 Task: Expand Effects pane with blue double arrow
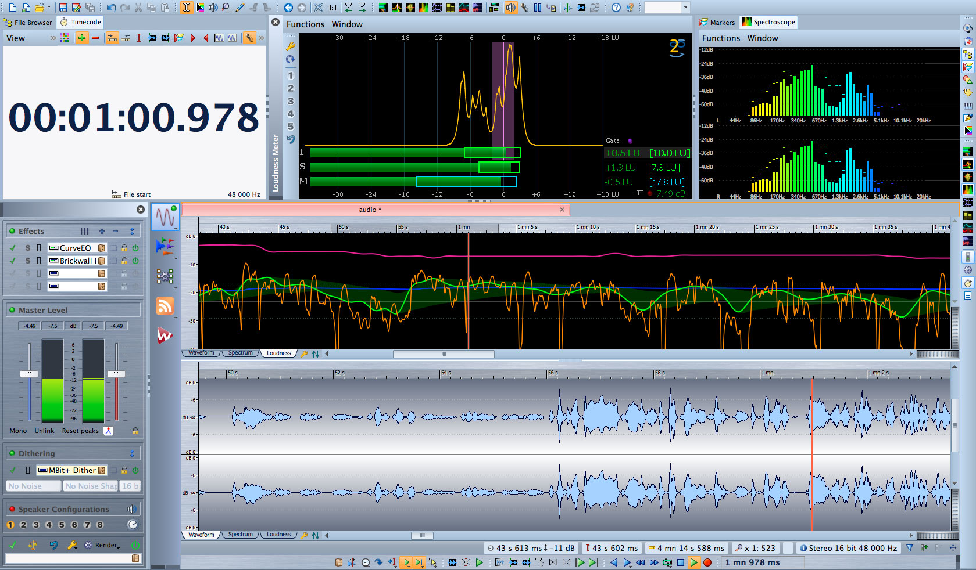point(132,231)
